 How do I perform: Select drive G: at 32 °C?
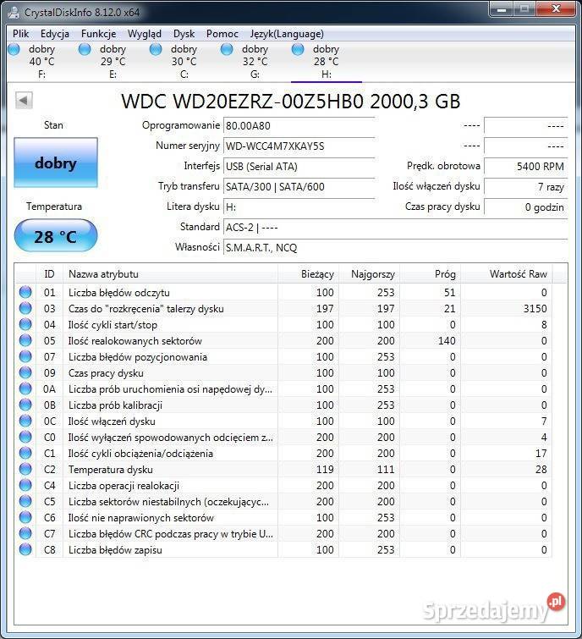pyautogui.click(x=255, y=62)
